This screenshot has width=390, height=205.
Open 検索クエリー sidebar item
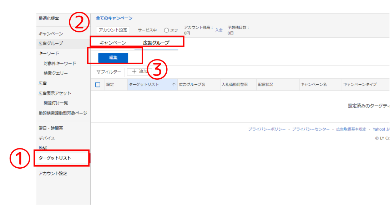pyautogui.click(x=56, y=73)
